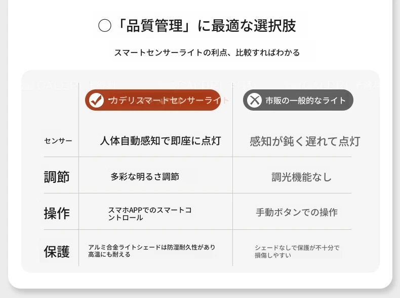
Task: Click the text 感知が鈍く遅れて点灯
Action: click(x=305, y=141)
